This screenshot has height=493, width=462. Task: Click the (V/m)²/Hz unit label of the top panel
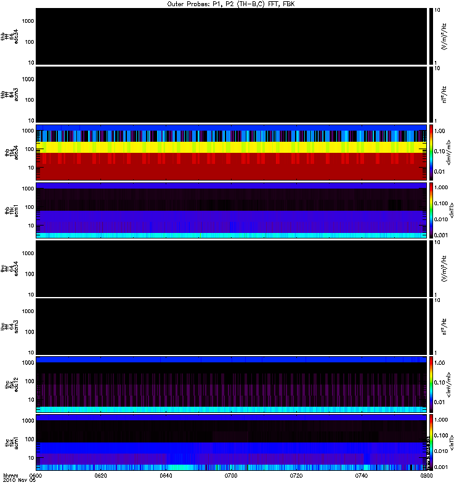[444, 36]
